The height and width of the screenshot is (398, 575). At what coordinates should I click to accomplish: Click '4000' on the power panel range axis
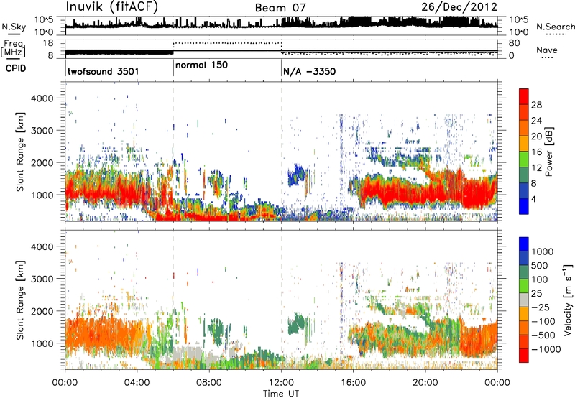[x=42, y=98]
